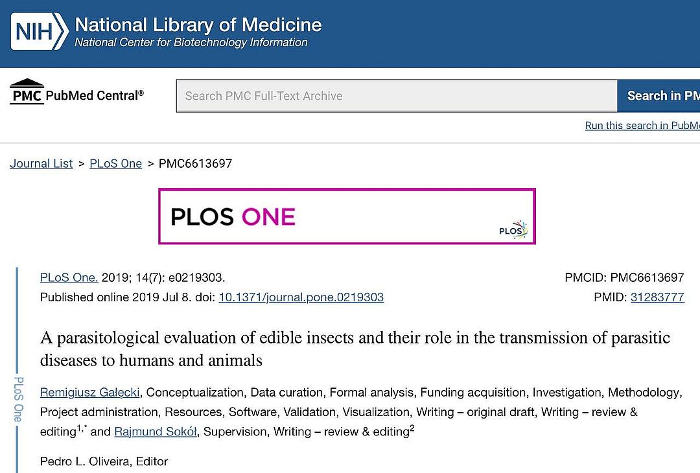Click National Center for Biotechnology Information subtitle
Viewport: 700px width, 473px height.
click(x=191, y=43)
